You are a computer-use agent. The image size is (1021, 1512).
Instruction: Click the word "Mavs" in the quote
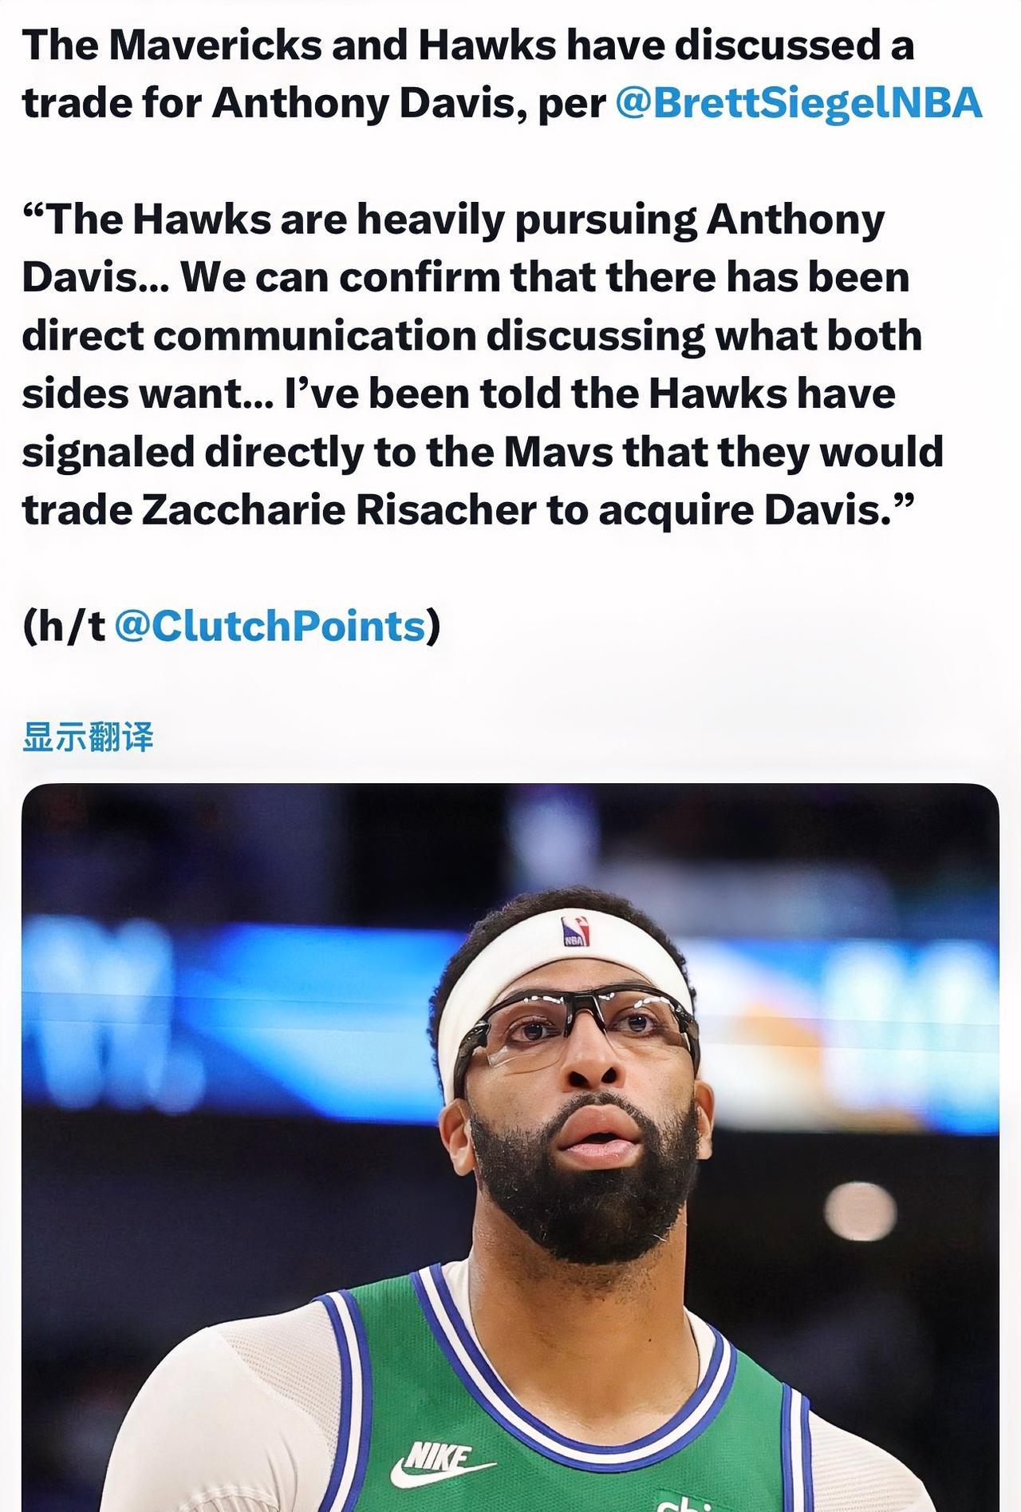(x=558, y=452)
